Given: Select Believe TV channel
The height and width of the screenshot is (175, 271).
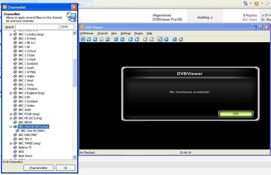Looking at the screenshot, I should point(25,147).
